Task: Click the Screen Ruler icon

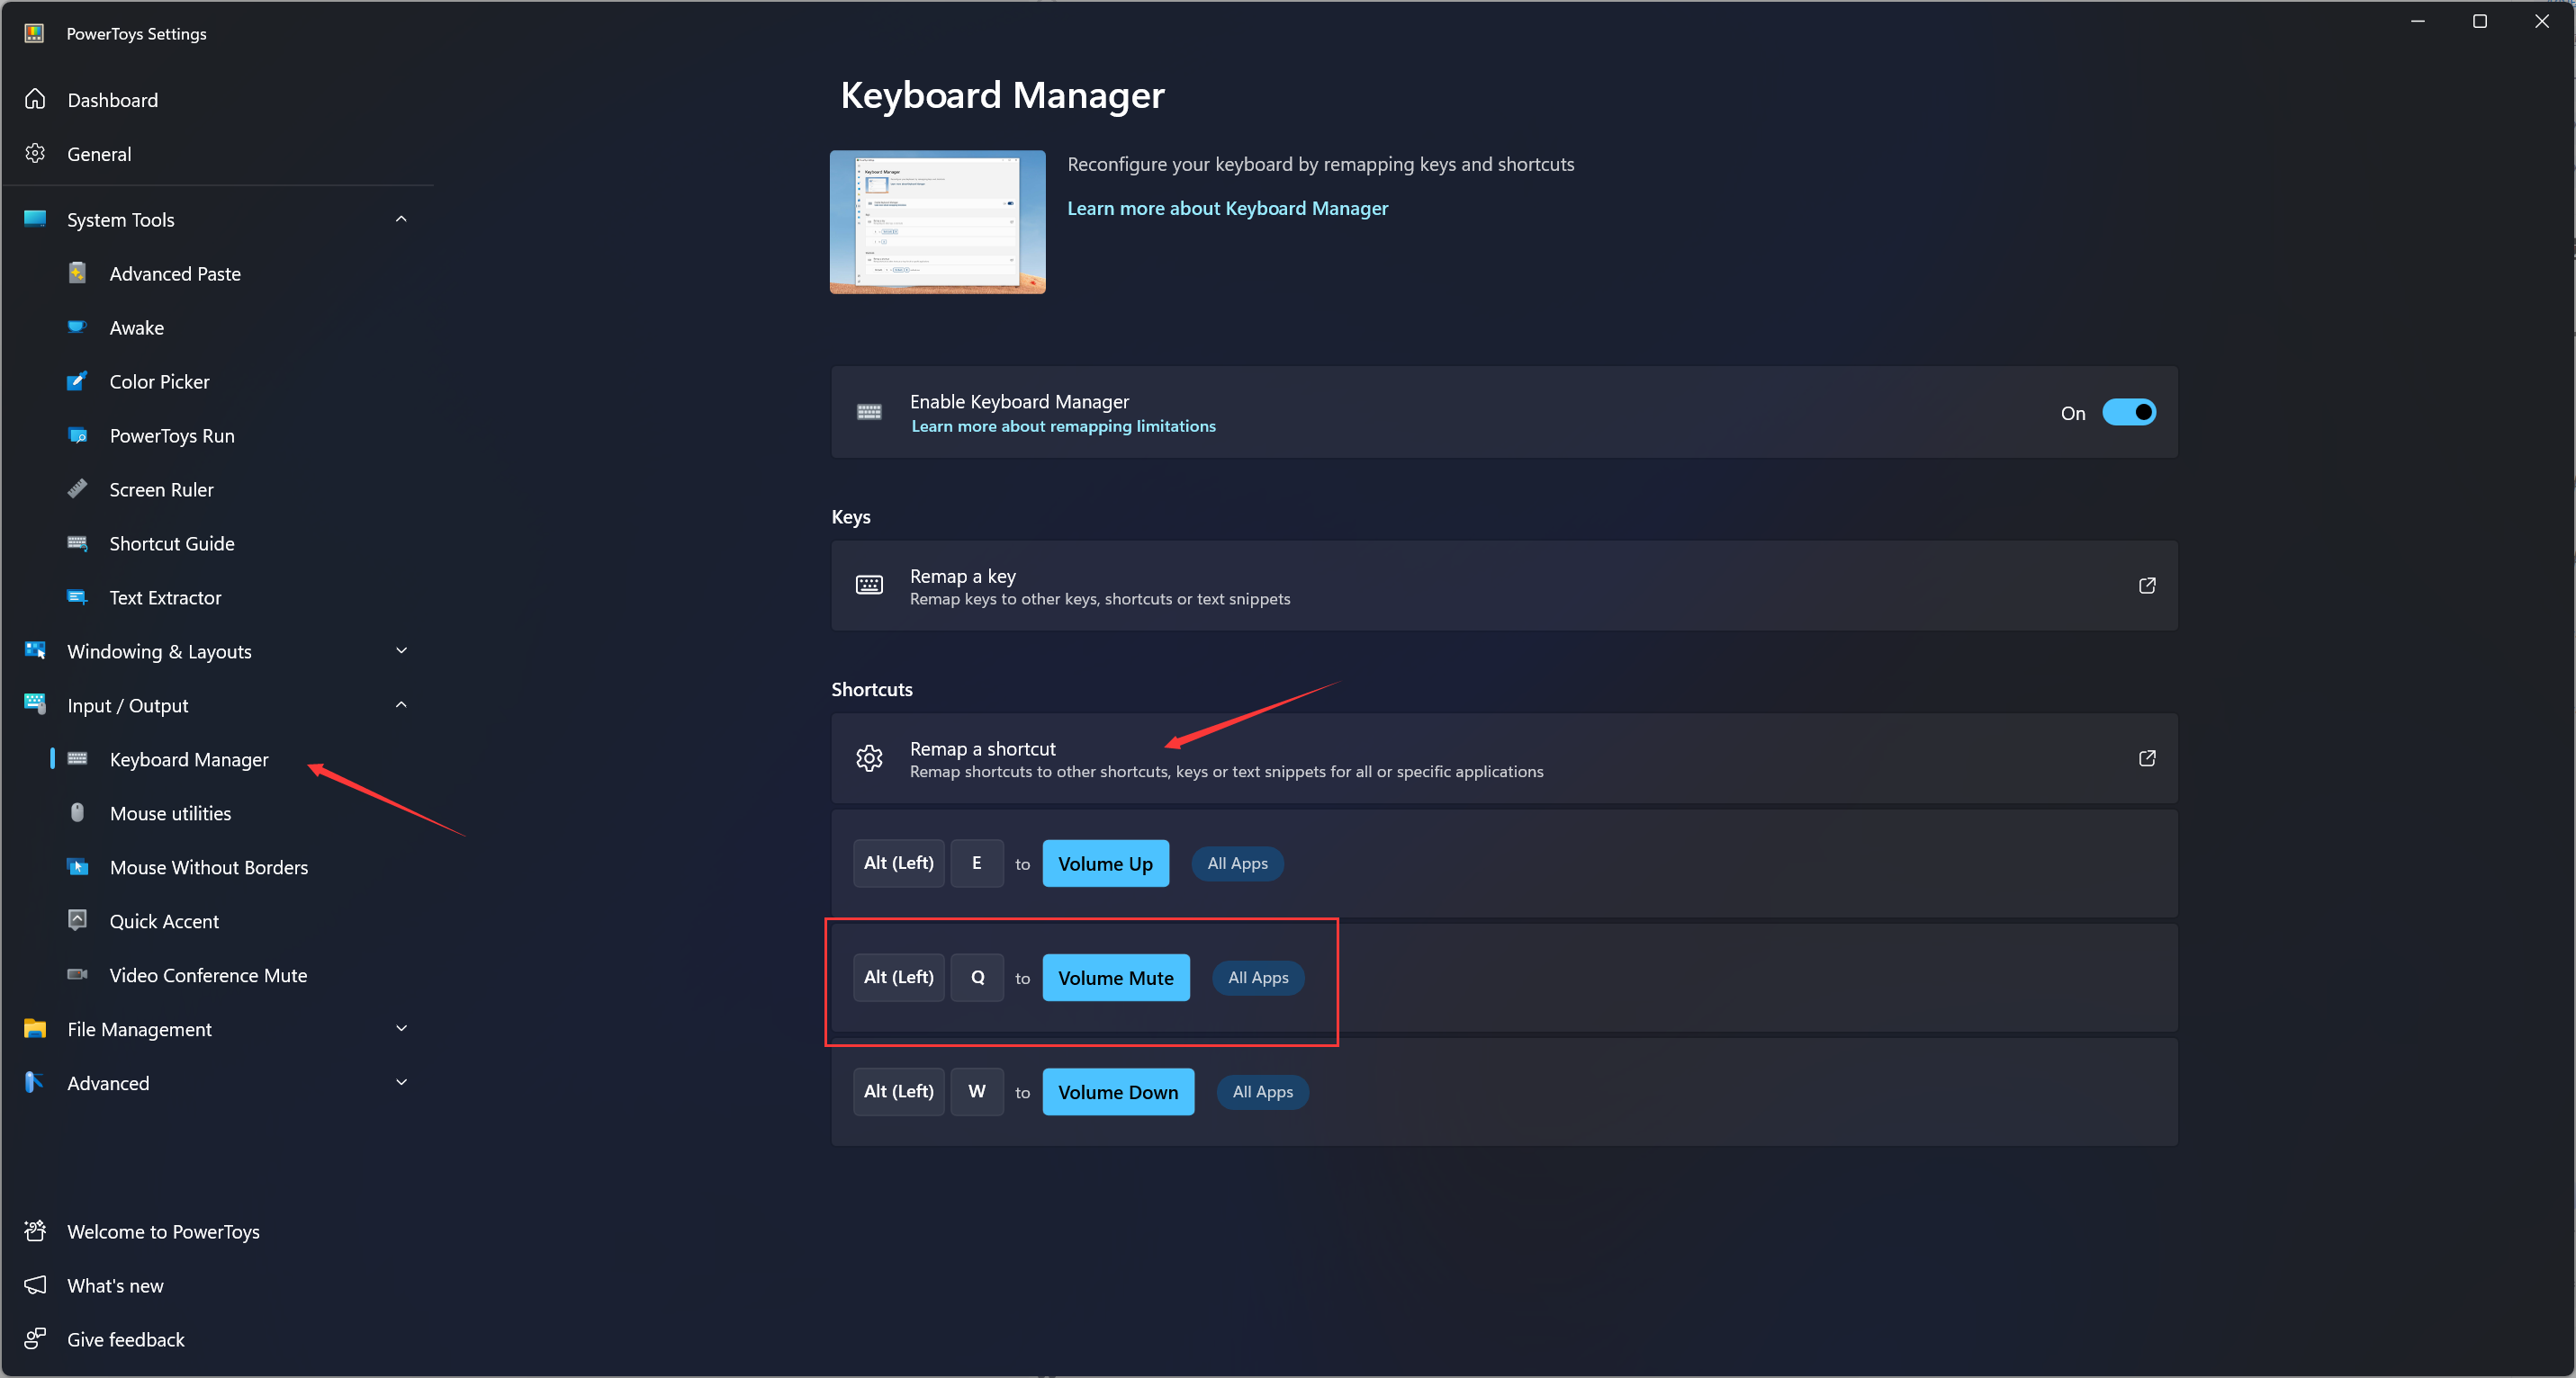Action: 77,489
